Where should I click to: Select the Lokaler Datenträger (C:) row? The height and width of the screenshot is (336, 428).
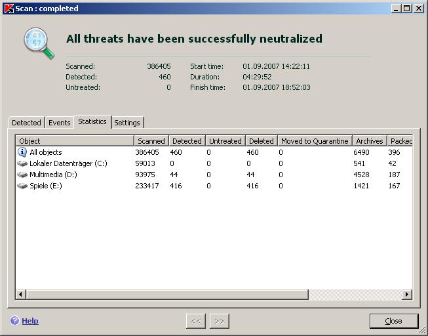[x=214, y=163]
